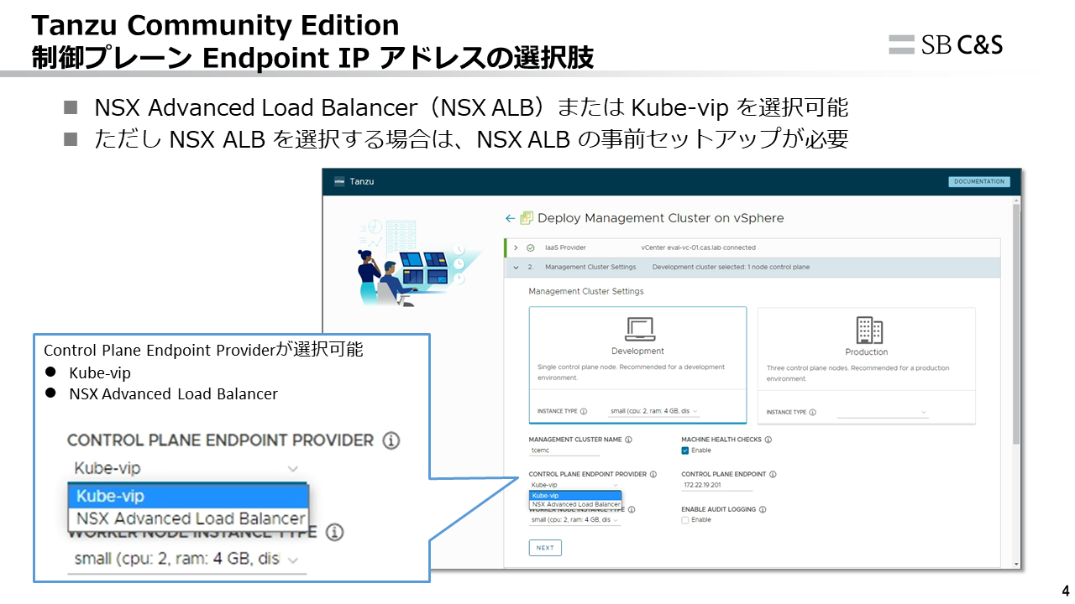Show info for MACHINE HEALTH CHECKS
Viewport: 1075px width, 604px height.
click(768, 440)
